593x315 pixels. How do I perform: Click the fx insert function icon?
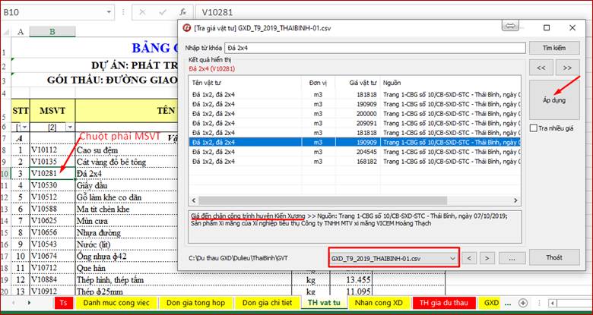tap(182, 12)
